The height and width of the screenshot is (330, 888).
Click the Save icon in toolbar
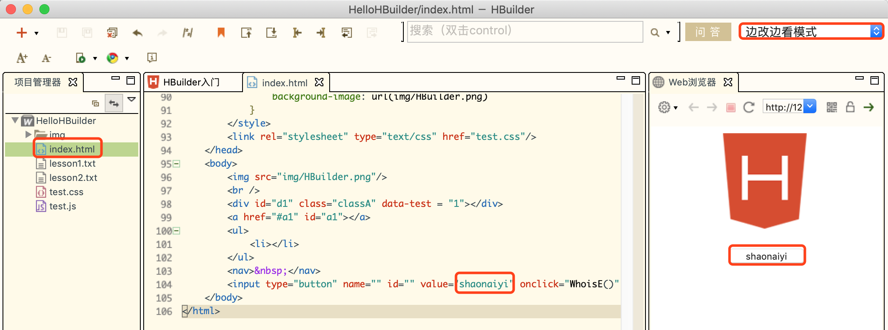click(x=62, y=33)
